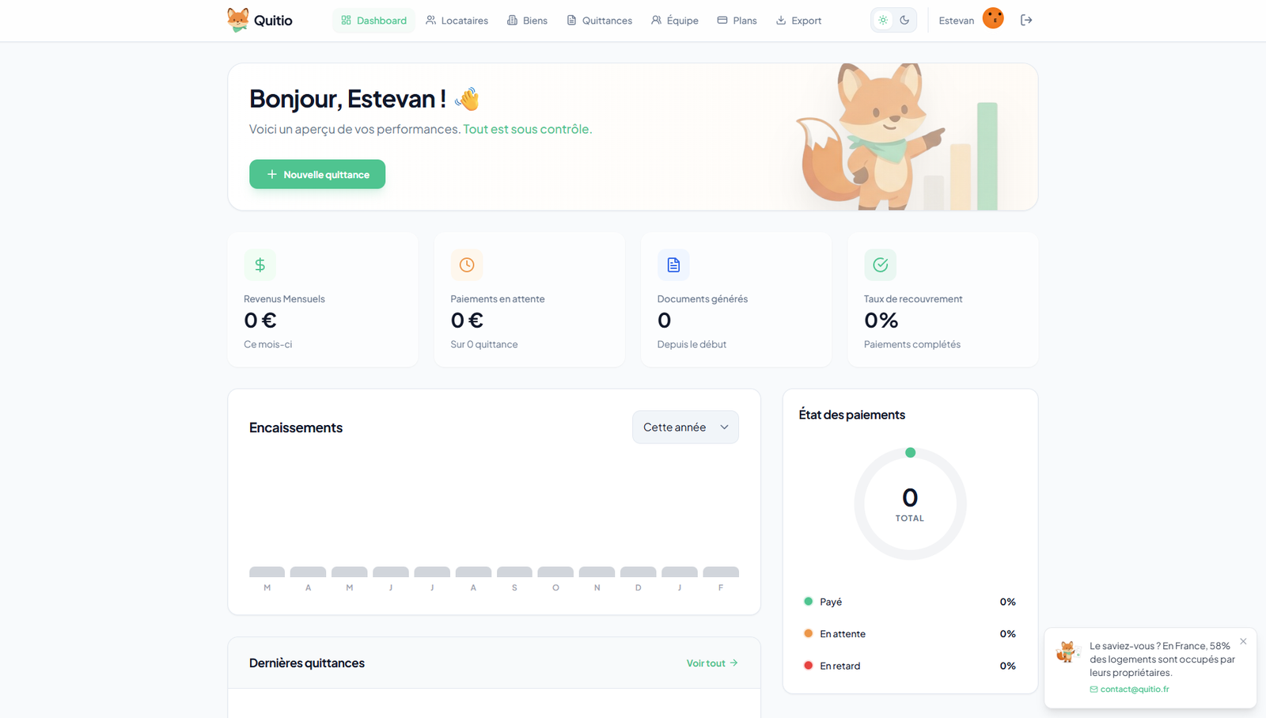Dismiss the Le saviez-vous tip popup

1243,641
